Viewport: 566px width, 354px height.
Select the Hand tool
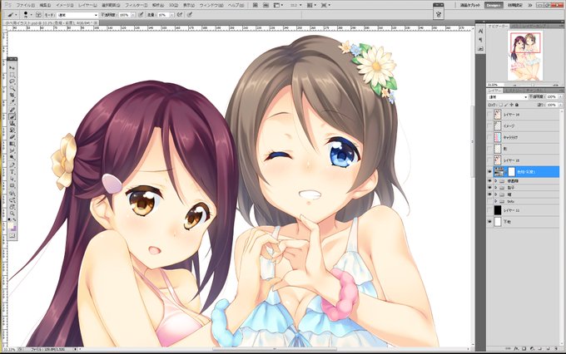(x=12, y=207)
